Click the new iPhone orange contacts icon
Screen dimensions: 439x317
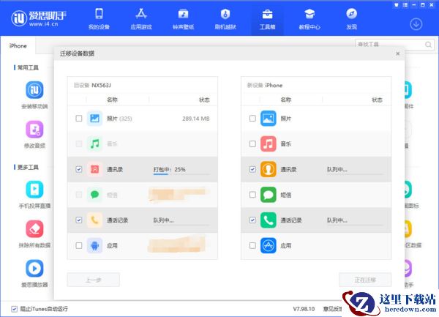pyautogui.click(x=269, y=169)
